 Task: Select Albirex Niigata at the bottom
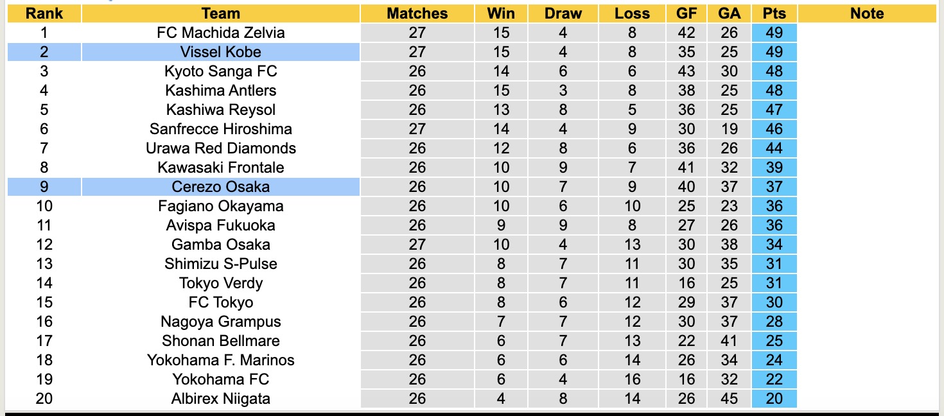tap(220, 399)
